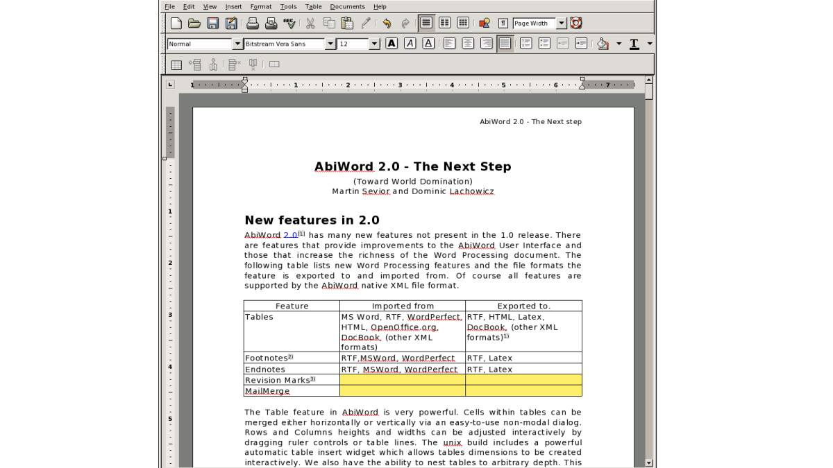The image size is (833, 468).
Task: Toggle bold formatting
Action: [x=392, y=44]
